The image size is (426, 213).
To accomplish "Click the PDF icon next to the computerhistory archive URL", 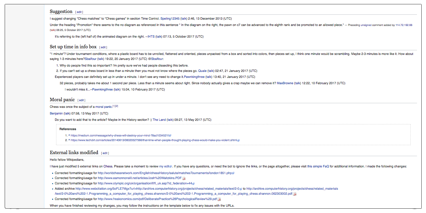I will [x=294, y=194].
